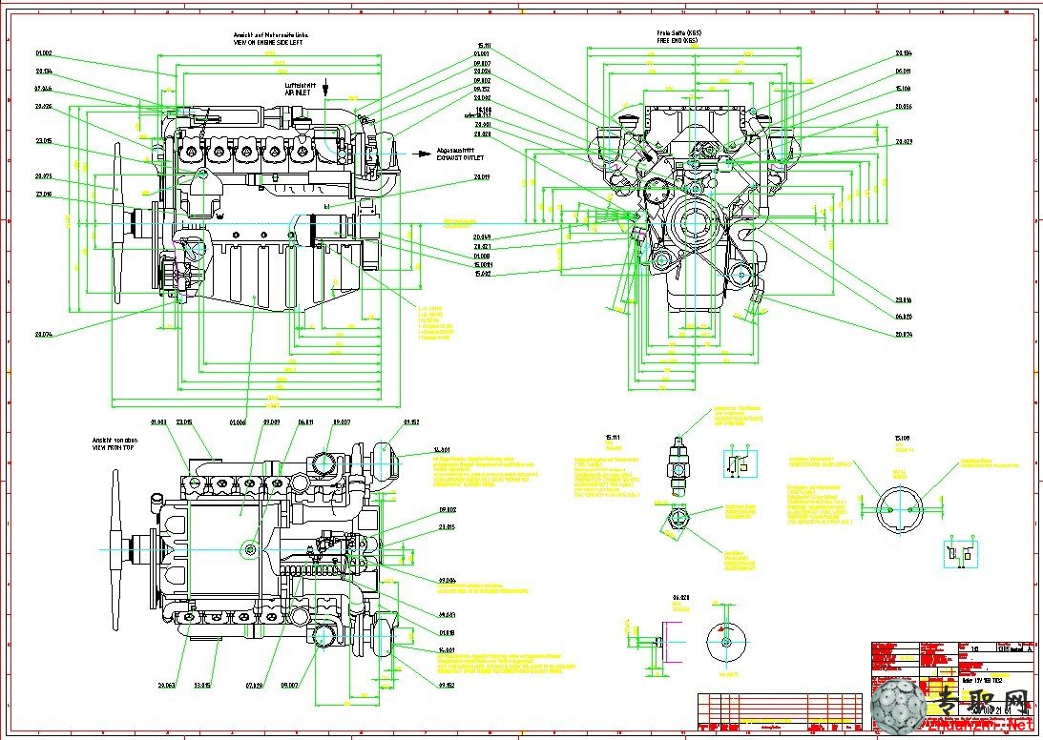Screen dimensions: 1043x740
Task: Click the 'AIR INLET' label
Action: coord(298,93)
